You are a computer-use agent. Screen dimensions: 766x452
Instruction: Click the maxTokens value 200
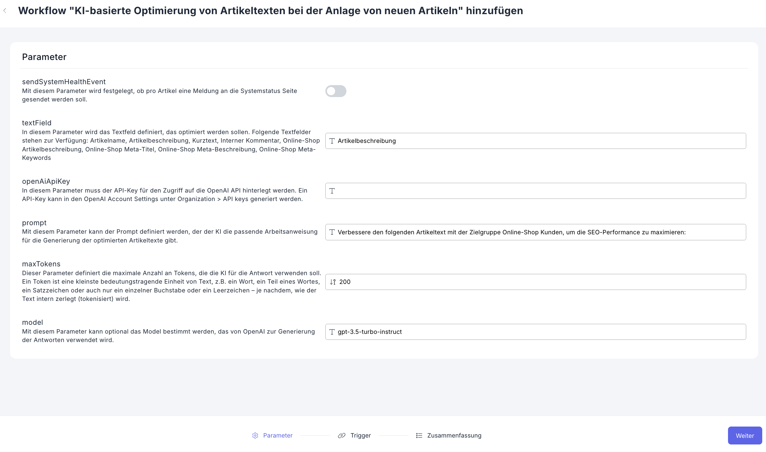pos(345,282)
